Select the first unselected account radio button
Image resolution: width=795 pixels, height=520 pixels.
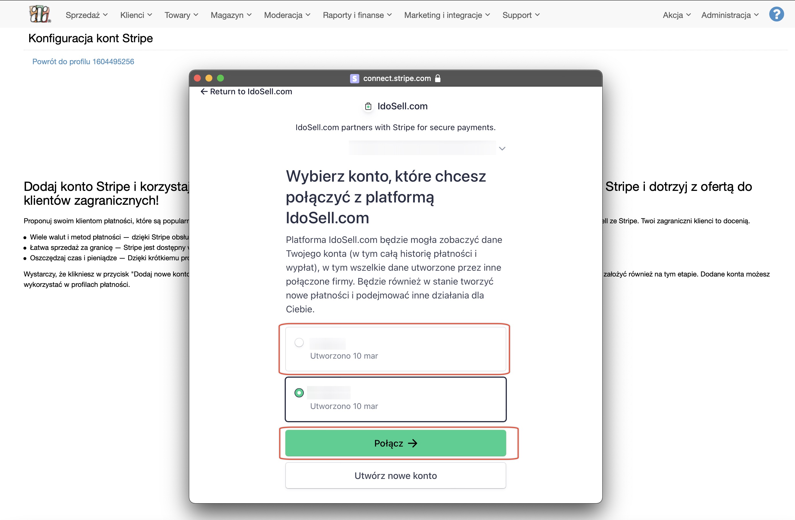coord(299,343)
